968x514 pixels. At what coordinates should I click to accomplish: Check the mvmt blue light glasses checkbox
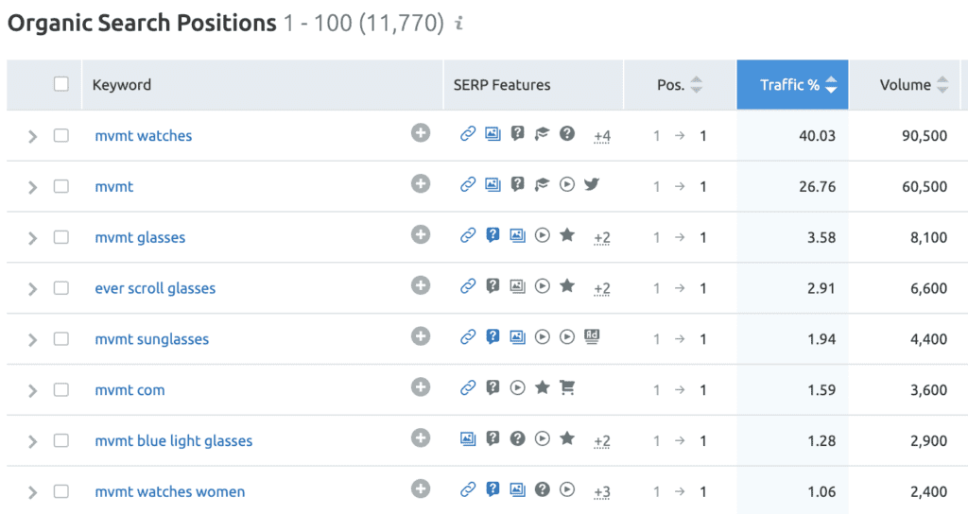coord(61,440)
